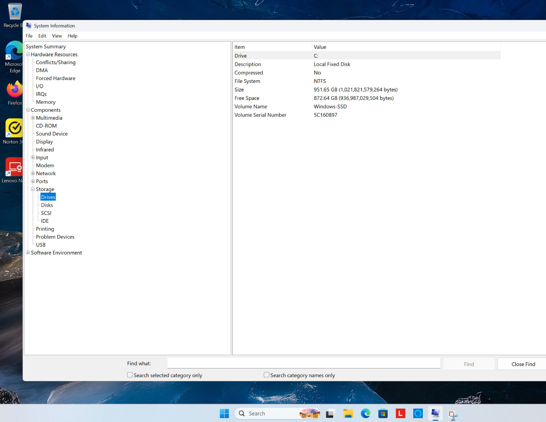
Task: Select the Modem tree item
Action: [45, 165]
